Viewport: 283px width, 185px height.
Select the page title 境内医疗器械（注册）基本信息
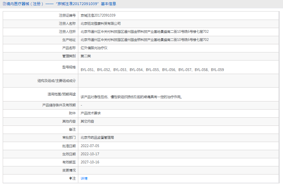[x=61, y=4]
